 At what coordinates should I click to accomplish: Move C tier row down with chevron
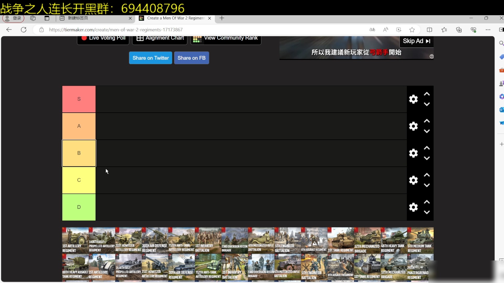tap(427, 185)
